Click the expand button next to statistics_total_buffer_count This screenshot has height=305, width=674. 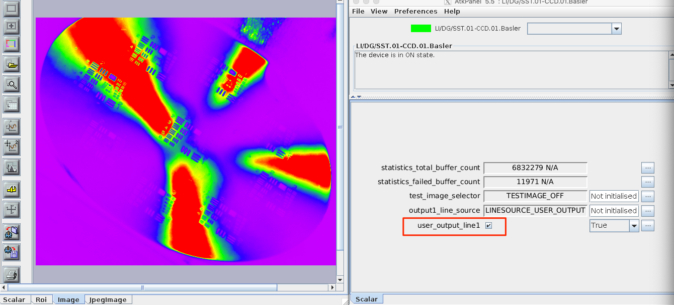[x=647, y=168]
